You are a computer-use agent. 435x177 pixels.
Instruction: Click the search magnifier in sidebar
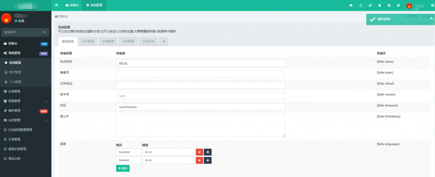coord(44,32)
